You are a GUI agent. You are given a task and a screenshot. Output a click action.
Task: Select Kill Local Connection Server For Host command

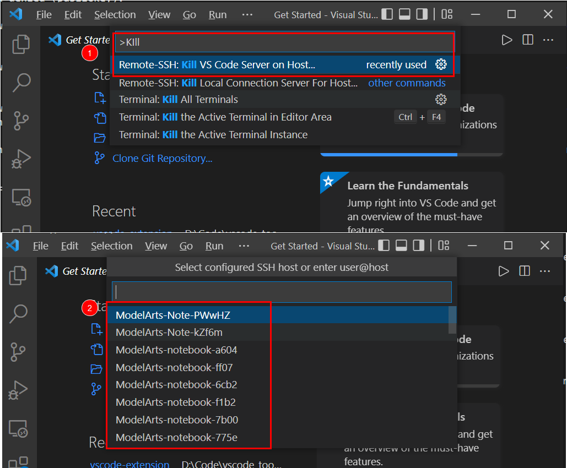[x=284, y=83]
